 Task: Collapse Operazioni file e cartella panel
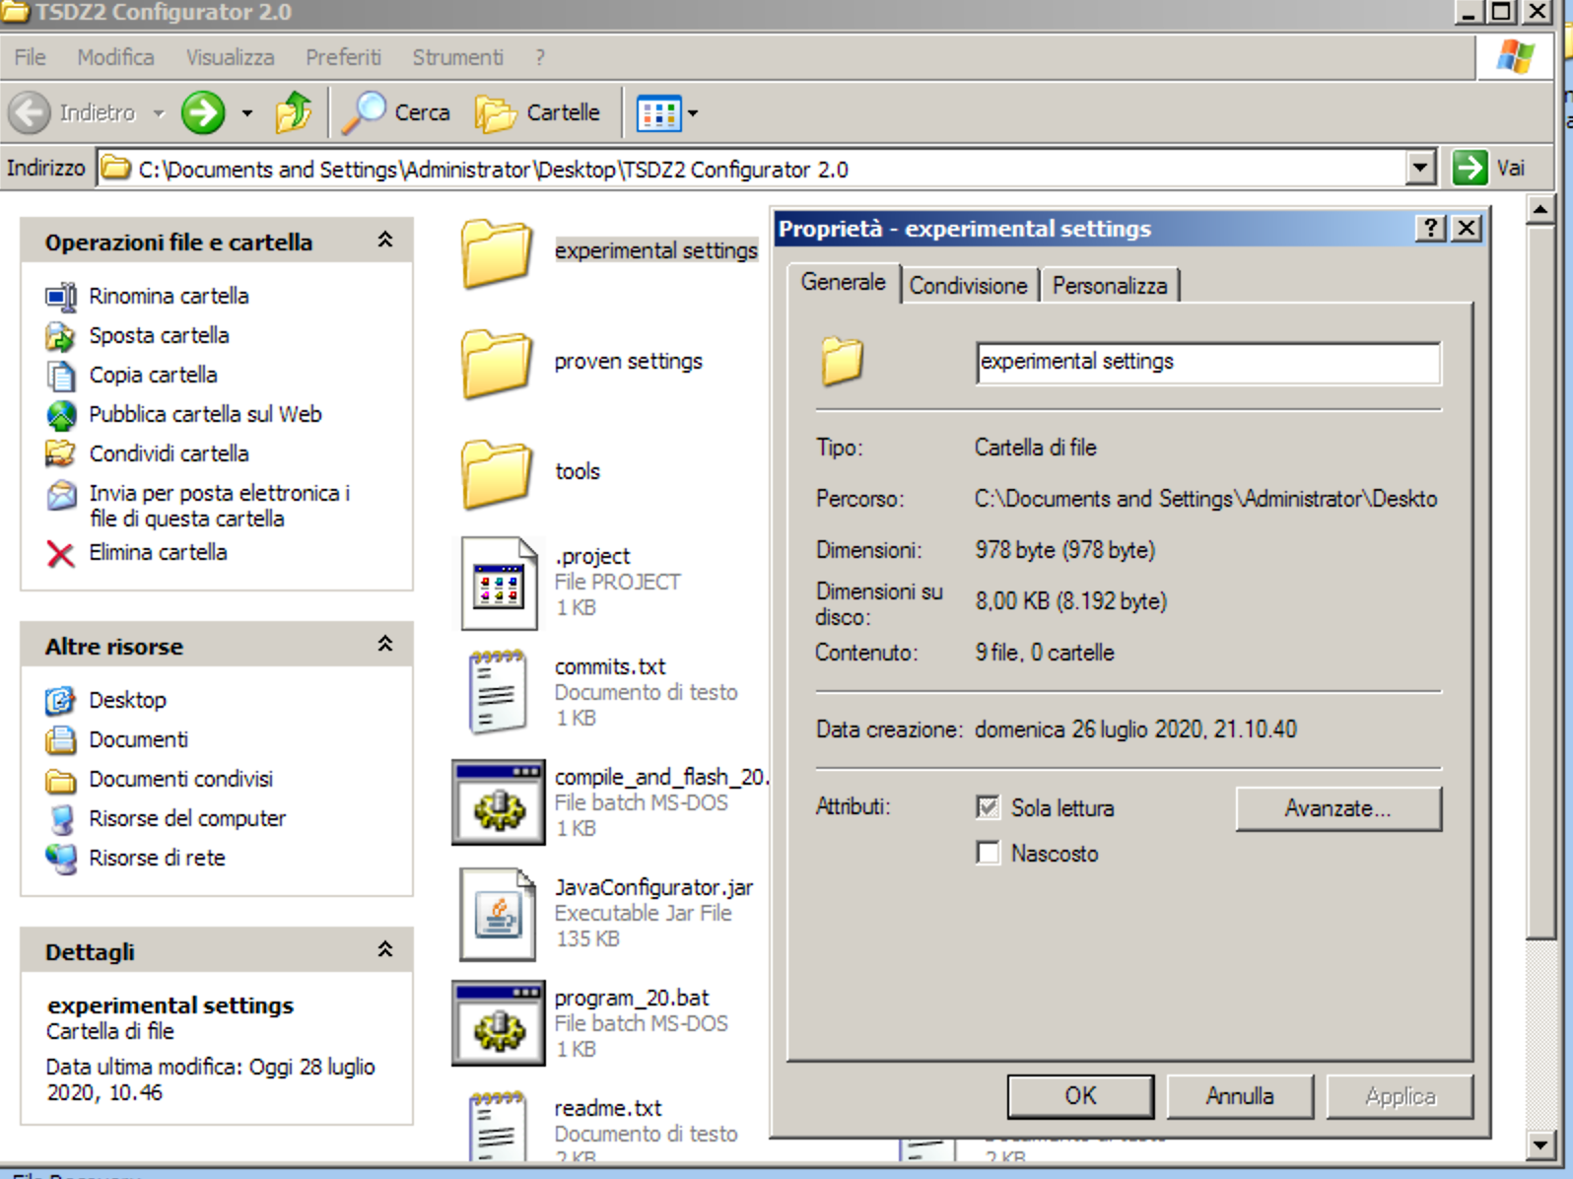point(385,240)
